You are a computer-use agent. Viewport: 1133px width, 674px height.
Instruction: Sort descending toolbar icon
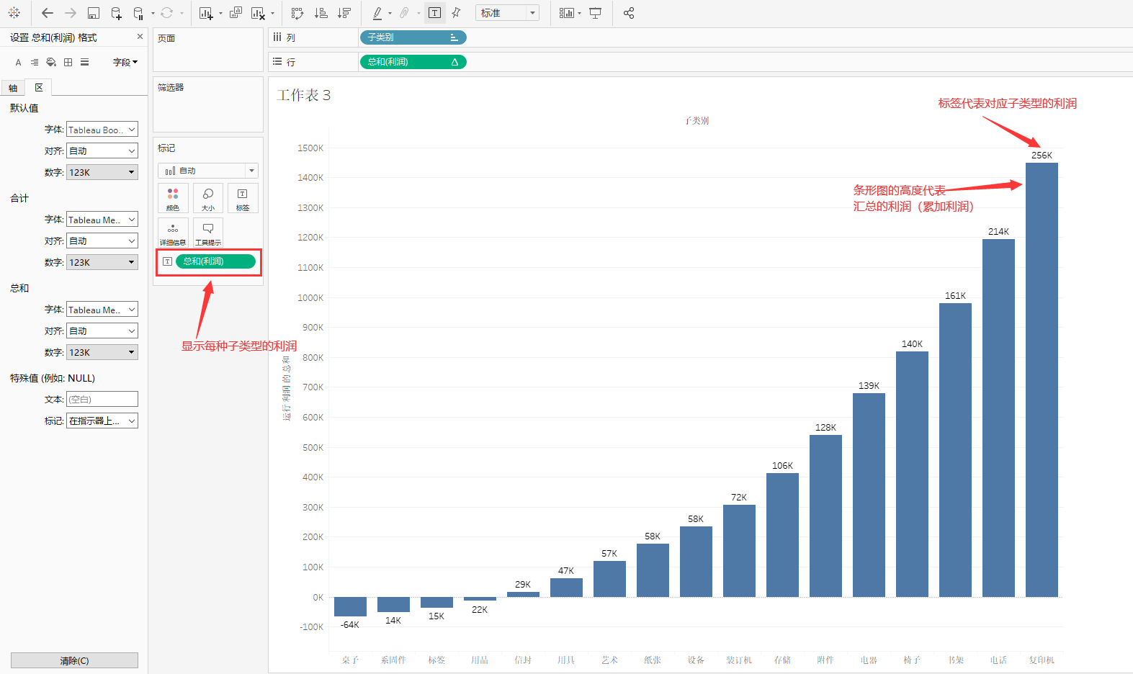point(344,13)
